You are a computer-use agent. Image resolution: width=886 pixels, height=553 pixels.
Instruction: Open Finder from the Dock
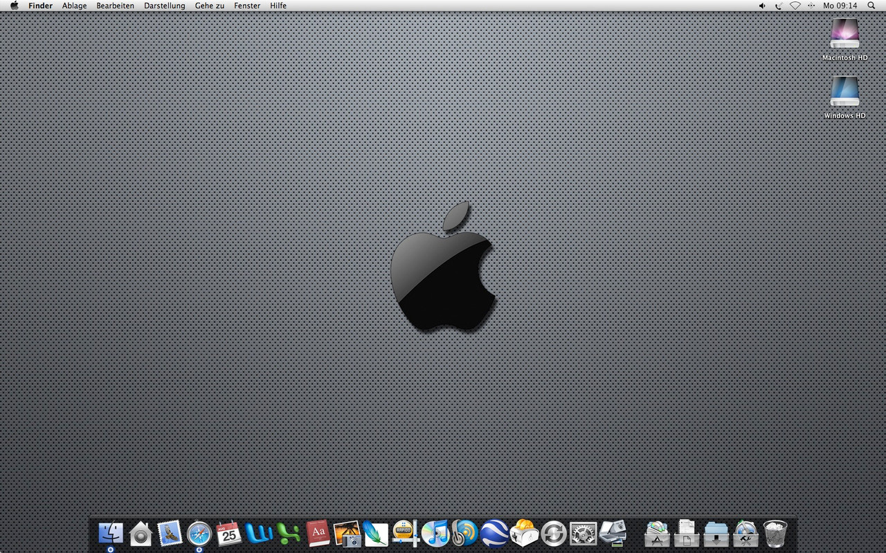tap(111, 533)
